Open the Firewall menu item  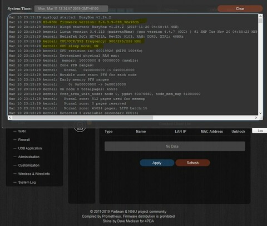pyautogui.click(x=24, y=140)
